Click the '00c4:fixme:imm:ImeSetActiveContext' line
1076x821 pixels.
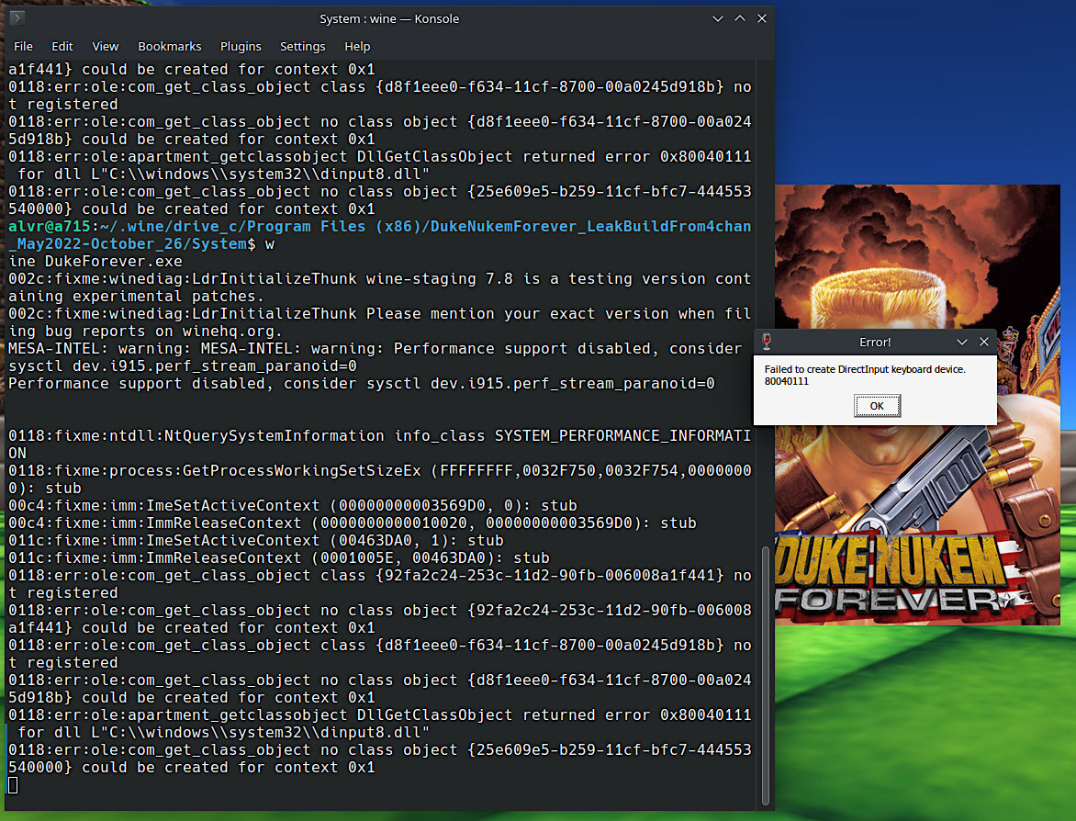[292, 506]
